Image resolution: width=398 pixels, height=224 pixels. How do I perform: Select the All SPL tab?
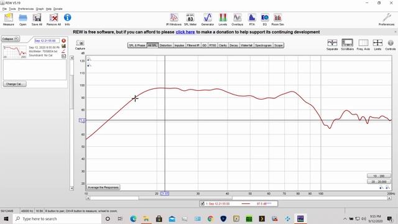click(152, 45)
